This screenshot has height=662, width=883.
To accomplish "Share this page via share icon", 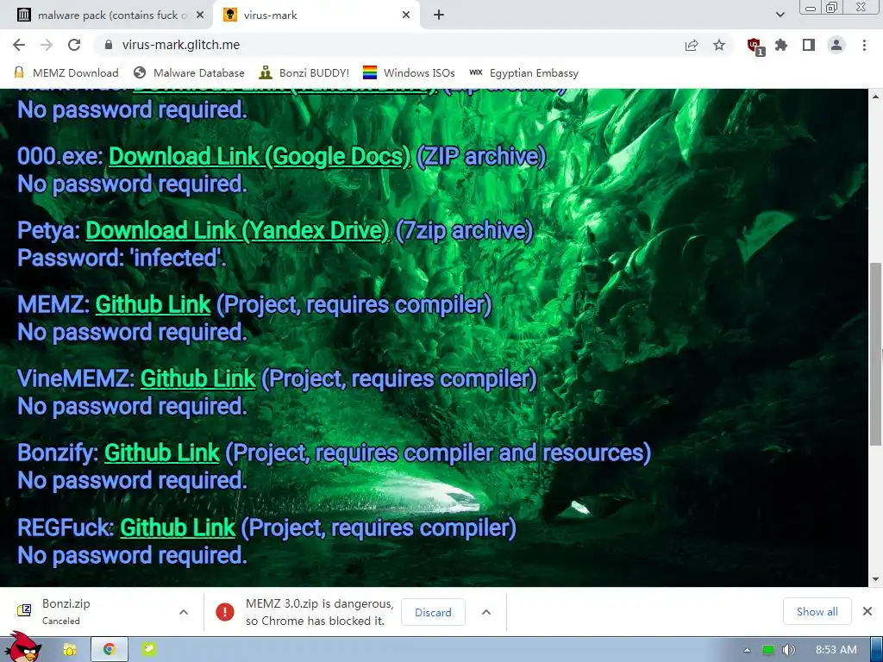I will [692, 45].
